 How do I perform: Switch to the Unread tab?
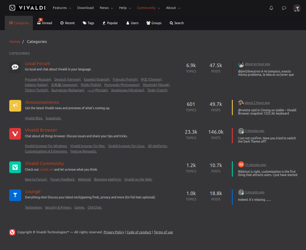(45, 23)
